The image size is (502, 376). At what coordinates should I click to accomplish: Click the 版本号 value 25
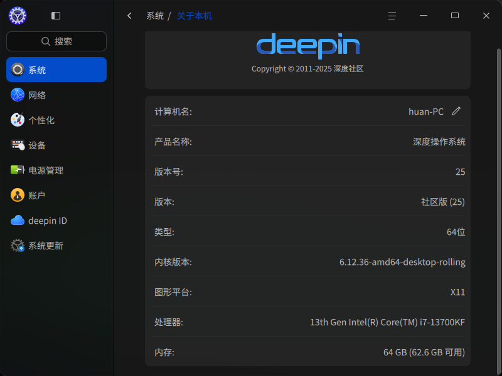coord(461,172)
